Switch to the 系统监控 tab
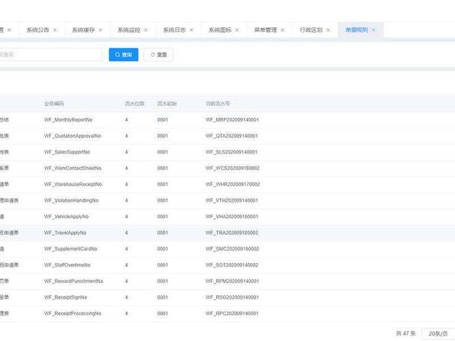This screenshot has height=341, width=455. 129,30
